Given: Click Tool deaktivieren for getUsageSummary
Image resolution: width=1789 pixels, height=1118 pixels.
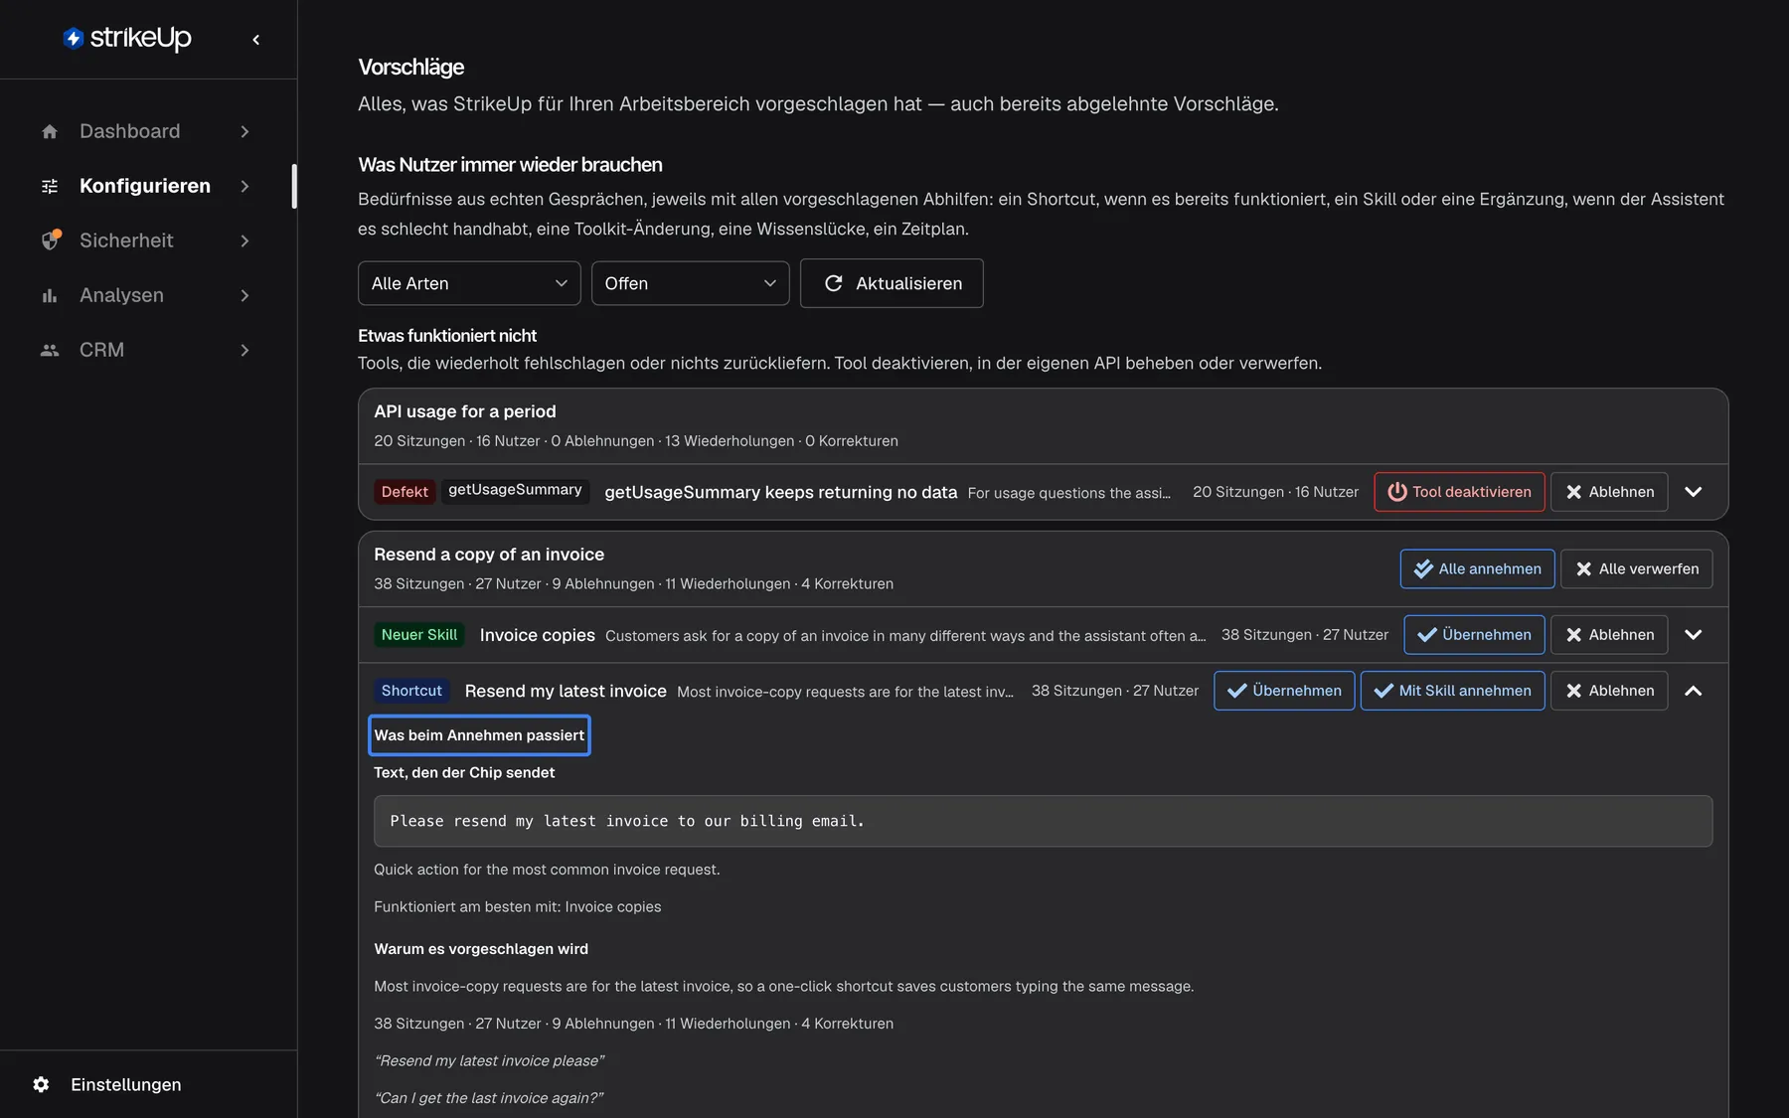Looking at the screenshot, I should 1459,492.
